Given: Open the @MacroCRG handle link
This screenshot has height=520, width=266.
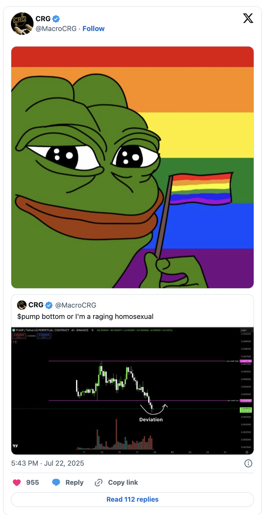Looking at the screenshot, I should [56, 29].
